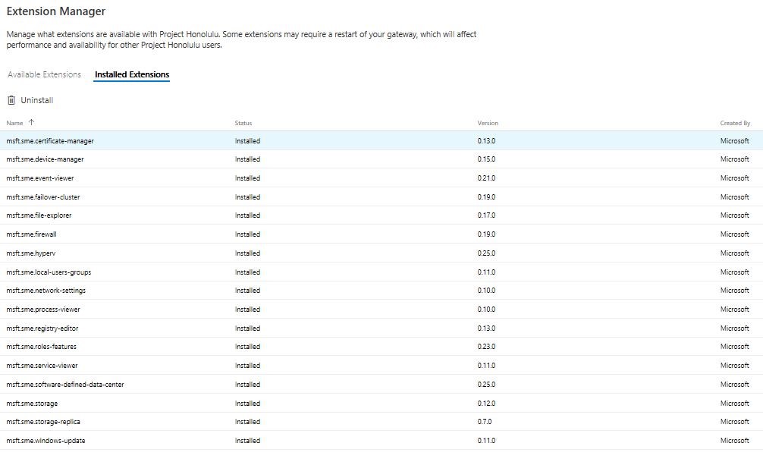This screenshot has height=459, width=763.
Task: Click Microsoft in the process-viewer row
Action: [x=735, y=309]
